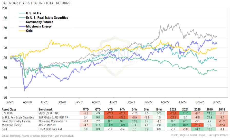Click the Apr-22 x-axis label
230x138 pixels.
click(166, 102)
